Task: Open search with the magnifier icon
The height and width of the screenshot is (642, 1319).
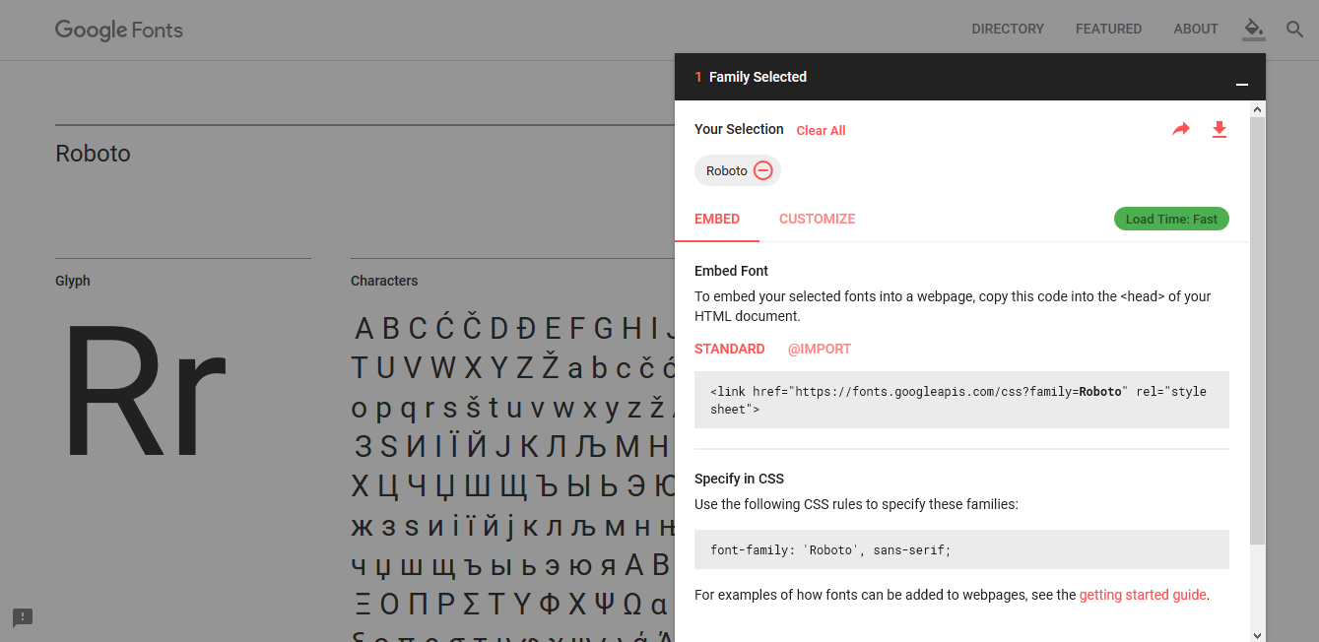Action: tap(1295, 30)
